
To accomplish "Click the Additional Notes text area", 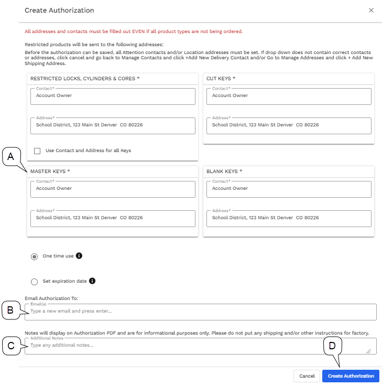I will pos(201,346).
